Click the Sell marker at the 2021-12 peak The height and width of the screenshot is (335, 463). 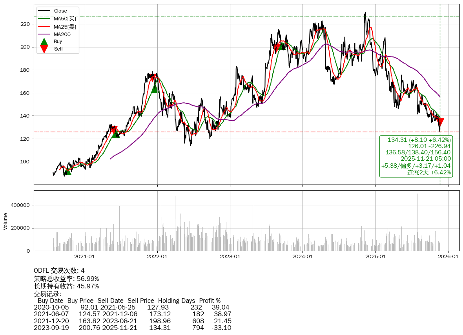[x=153, y=77]
